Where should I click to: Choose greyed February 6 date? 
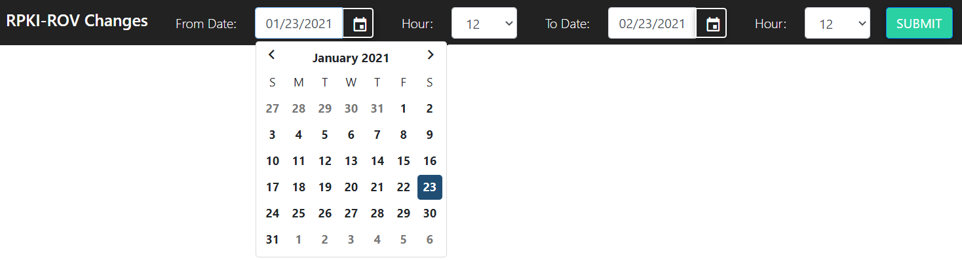point(430,240)
